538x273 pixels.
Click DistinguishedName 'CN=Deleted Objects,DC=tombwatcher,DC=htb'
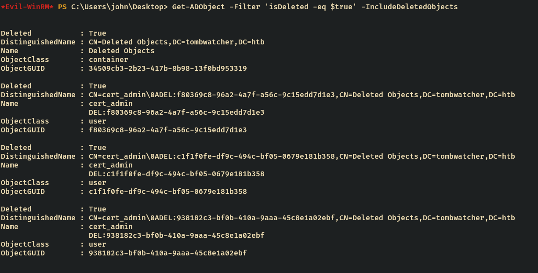coord(176,42)
